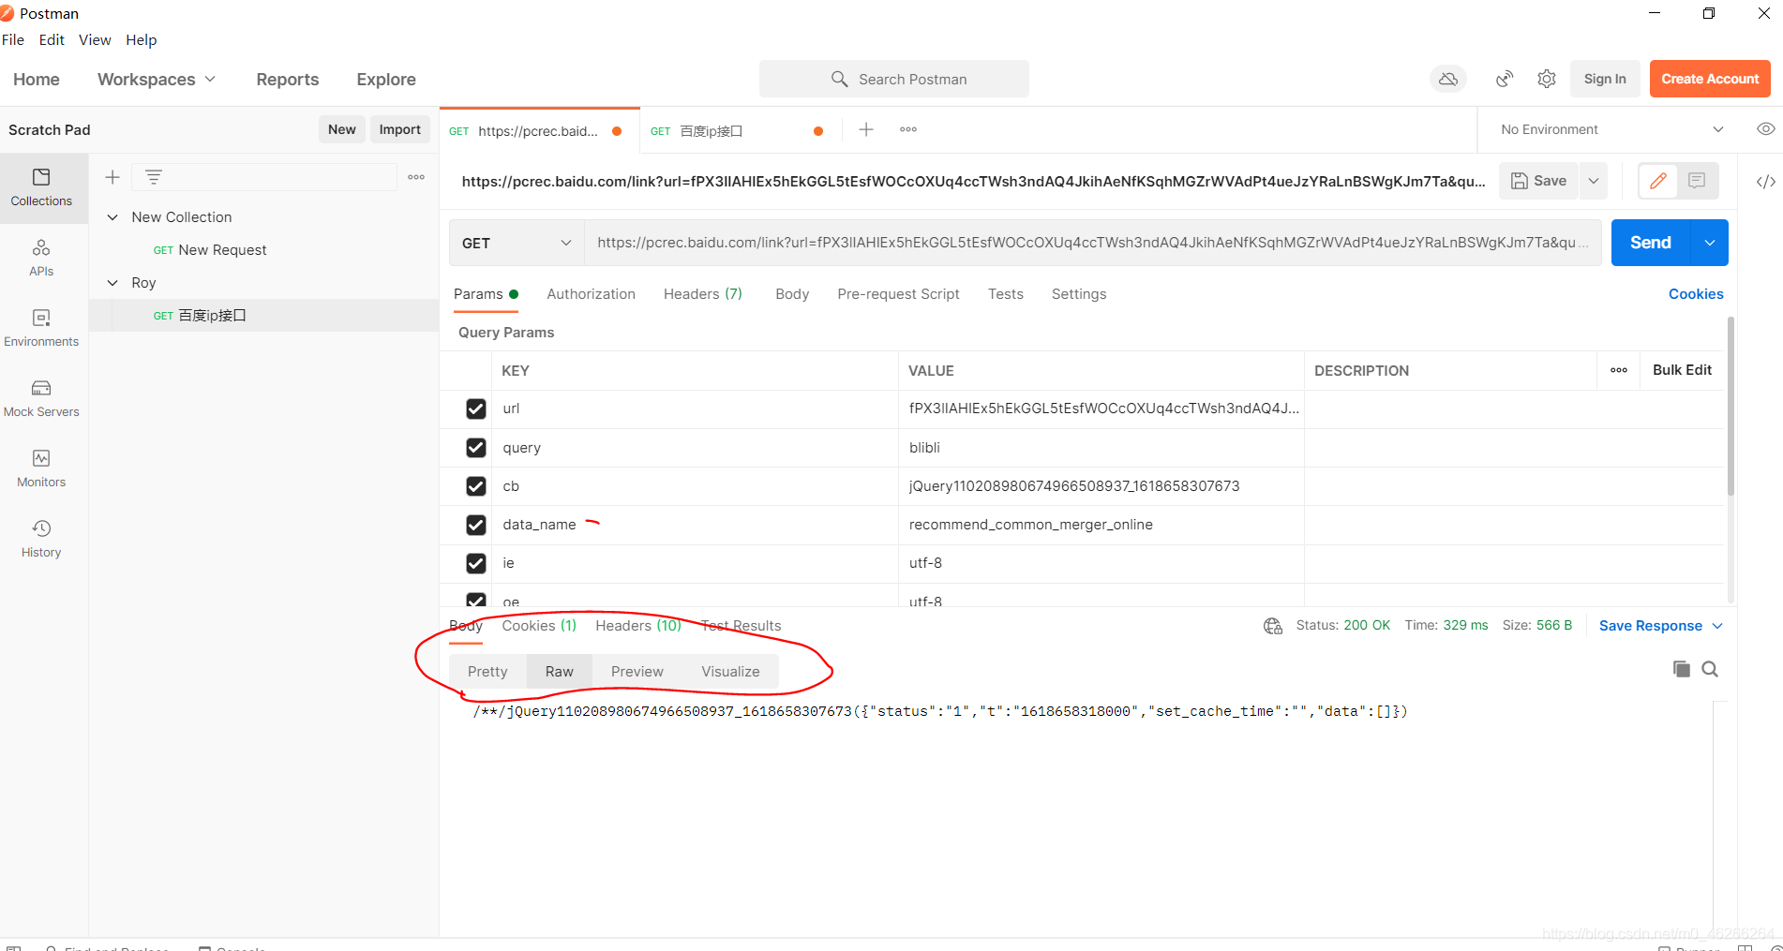The height and width of the screenshot is (951, 1783).
Task: Open the No Environment selector dropdown
Action: [1611, 129]
